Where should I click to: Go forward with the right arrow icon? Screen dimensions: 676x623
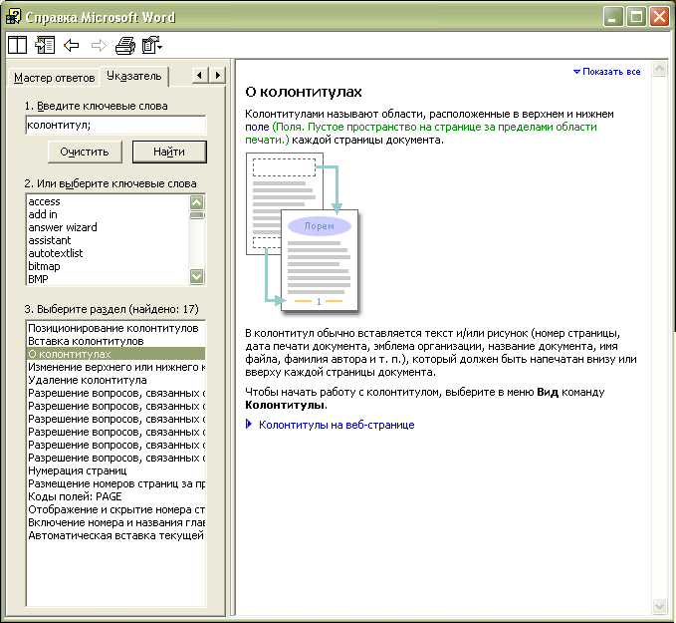[x=99, y=45]
